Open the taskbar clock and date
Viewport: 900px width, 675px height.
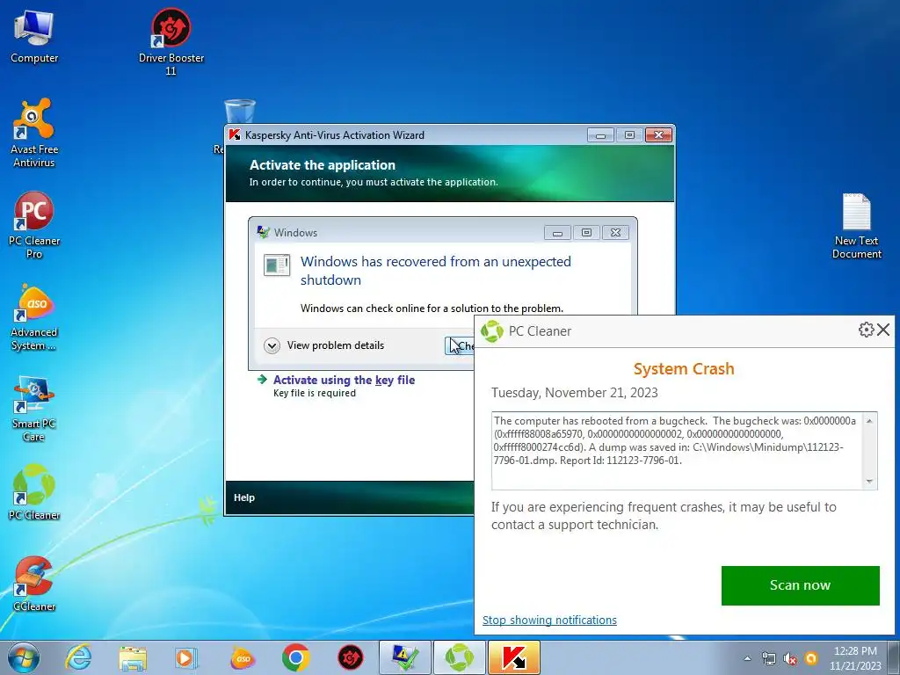pyautogui.click(x=855, y=658)
